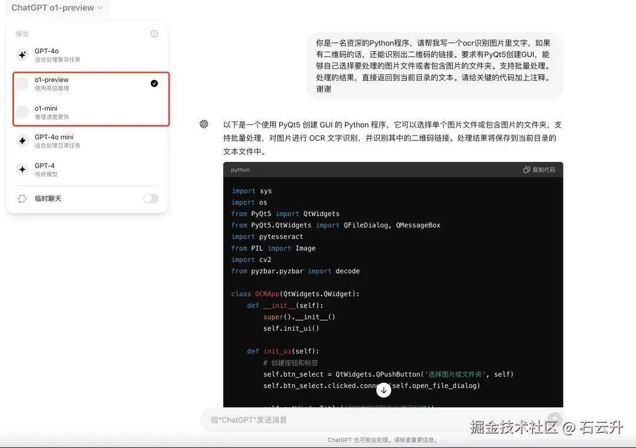Click the 'import pytesseract' code line
The height and width of the screenshot is (448, 636).
(267, 237)
